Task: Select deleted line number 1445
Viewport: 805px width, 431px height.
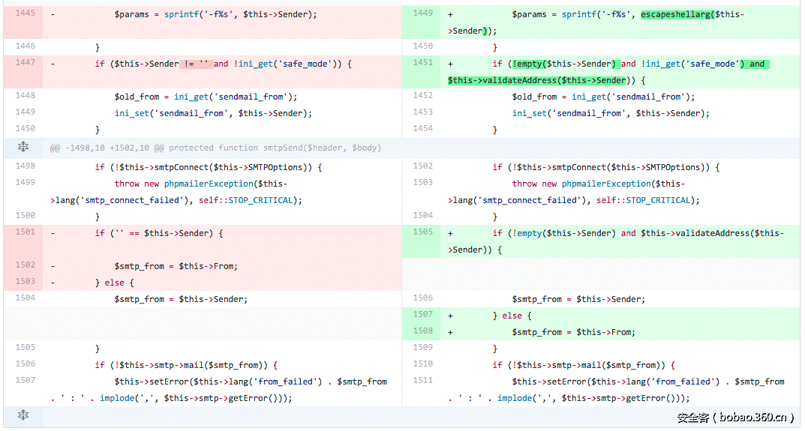Action: (26, 13)
